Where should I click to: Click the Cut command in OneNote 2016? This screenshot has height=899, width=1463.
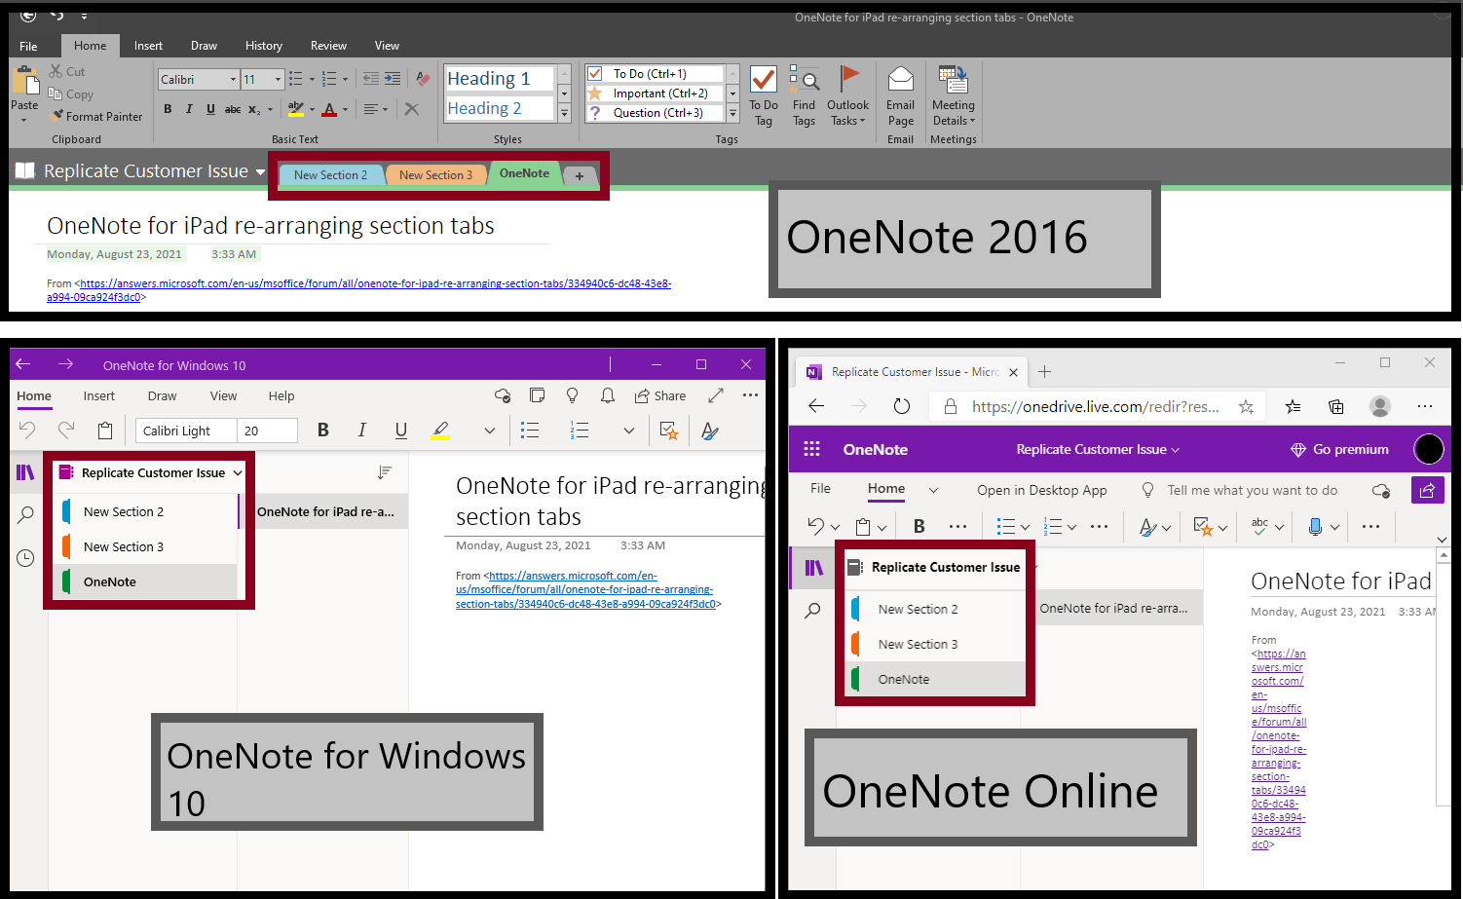[x=67, y=71]
